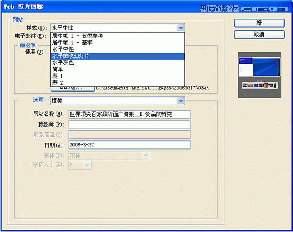Choose the highlighted 水平放映幻灯片 option
Image resolution: width=293 pixels, height=232 pixels.
tap(117, 56)
